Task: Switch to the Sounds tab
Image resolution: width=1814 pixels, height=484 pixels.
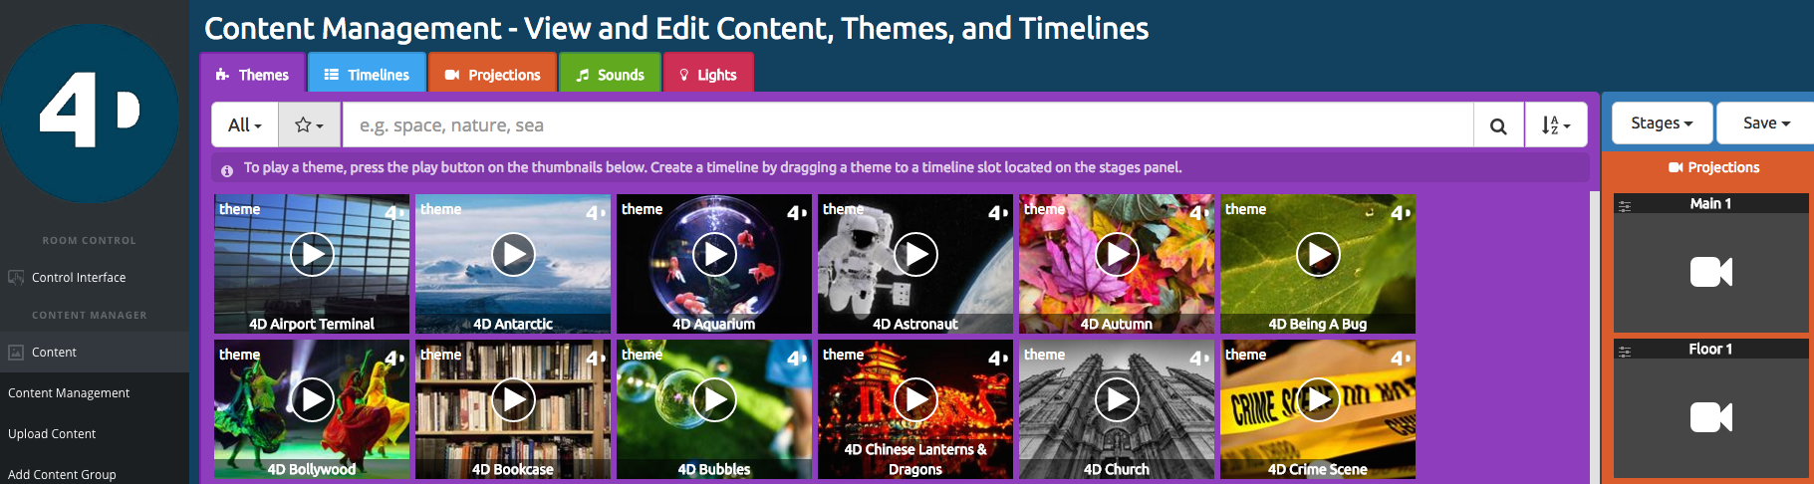Action: tap(610, 75)
